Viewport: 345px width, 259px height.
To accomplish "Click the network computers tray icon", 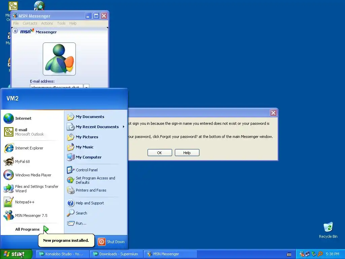I will 308,254.
